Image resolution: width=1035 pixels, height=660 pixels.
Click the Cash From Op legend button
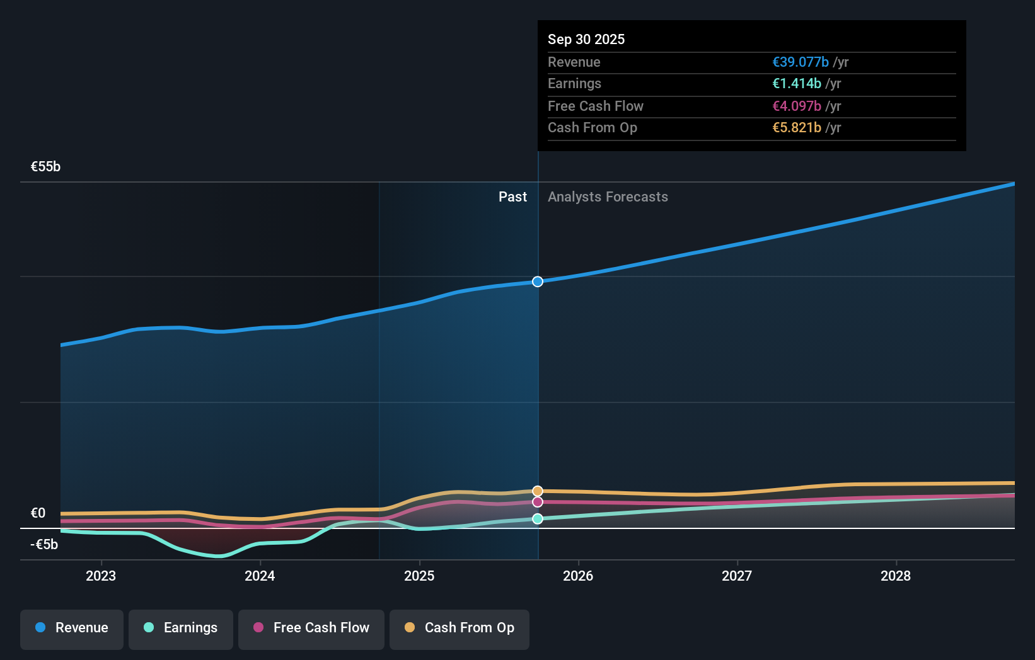point(459,629)
